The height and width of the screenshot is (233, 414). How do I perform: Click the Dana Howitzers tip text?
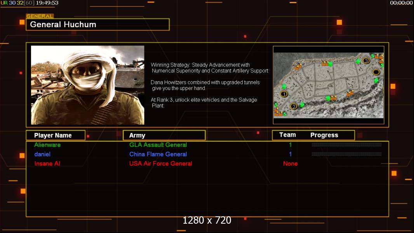(x=205, y=85)
